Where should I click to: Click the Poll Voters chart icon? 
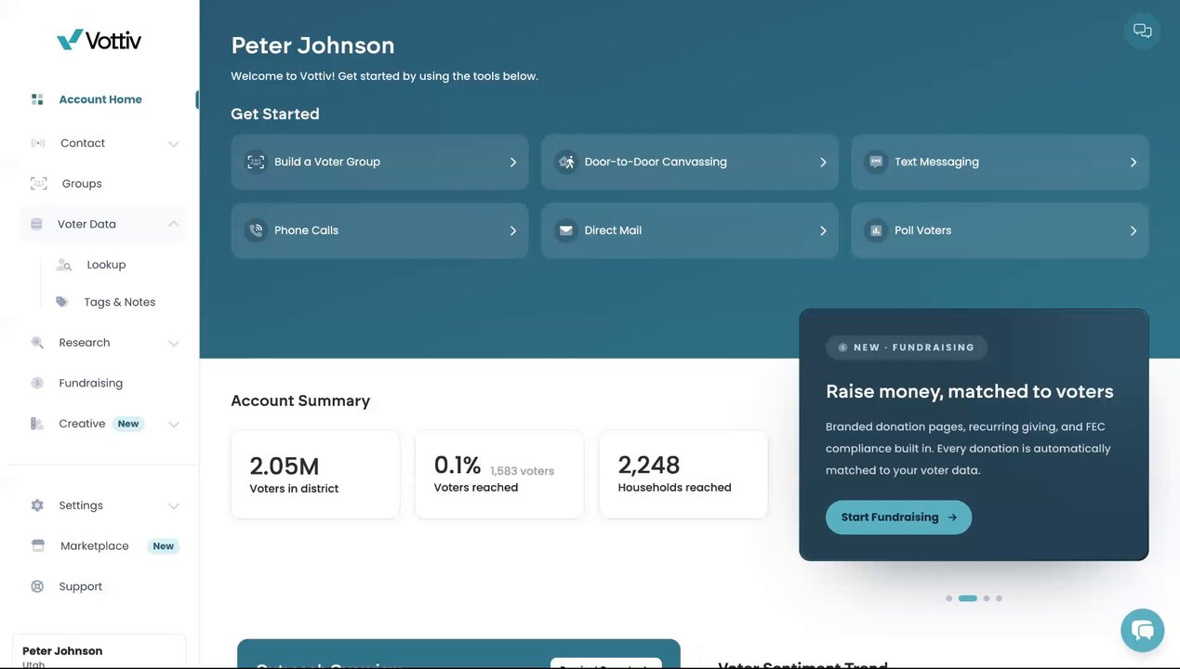point(876,230)
